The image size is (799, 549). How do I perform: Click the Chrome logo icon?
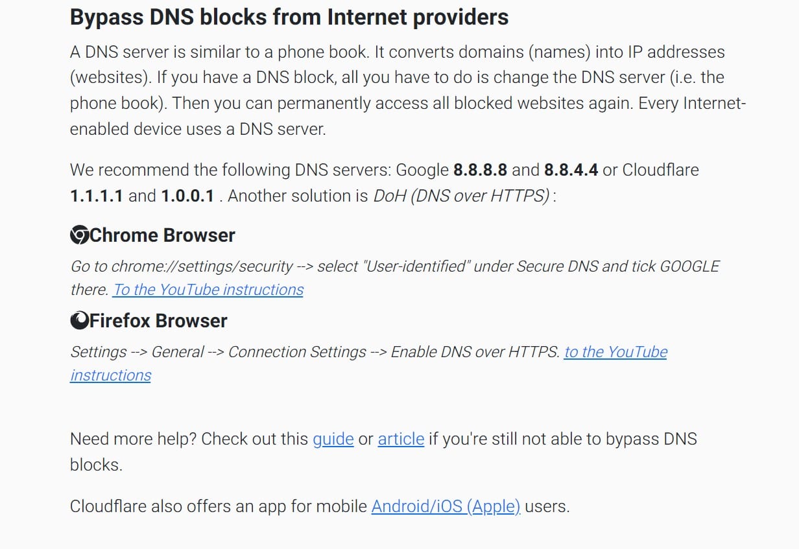tap(79, 235)
